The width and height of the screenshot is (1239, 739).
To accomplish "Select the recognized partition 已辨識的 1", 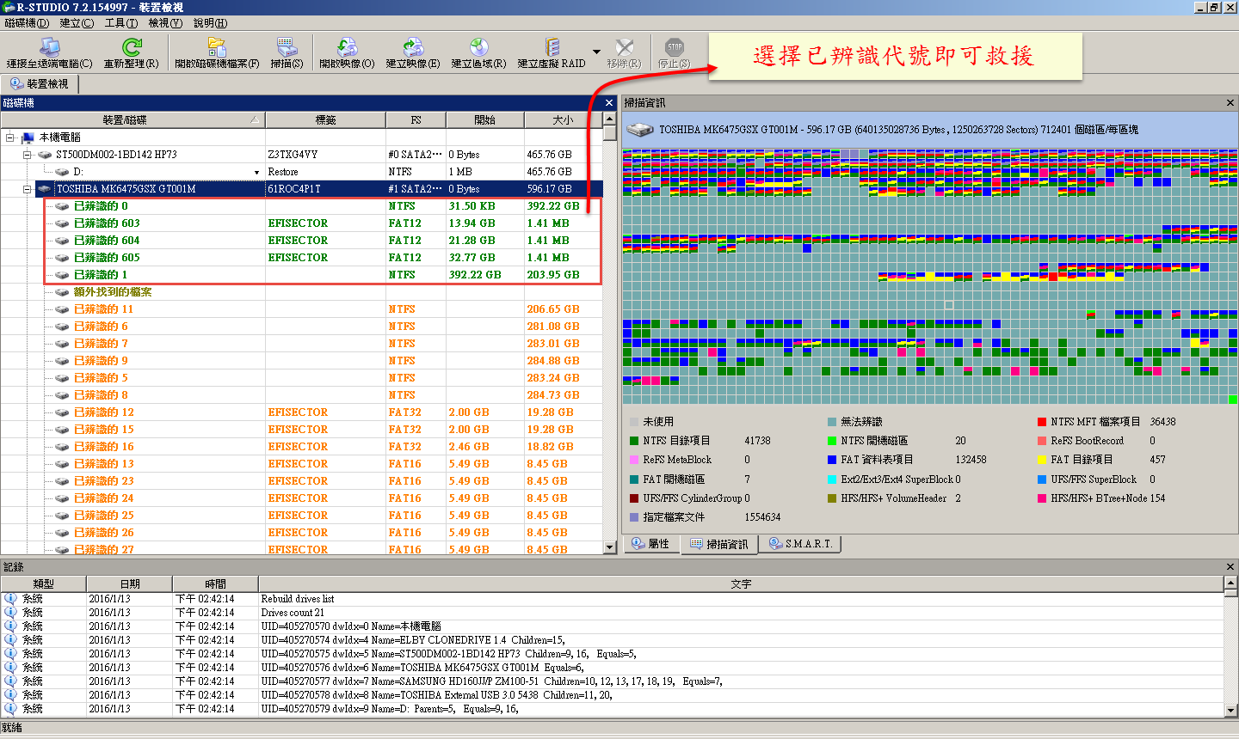I will point(100,275).
